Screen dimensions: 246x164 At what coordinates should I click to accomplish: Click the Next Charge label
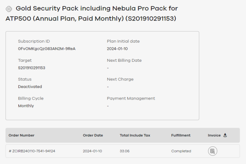click(x=120, y=79)
